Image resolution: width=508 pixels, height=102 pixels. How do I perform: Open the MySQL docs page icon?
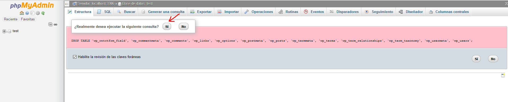tap(32, 13)
